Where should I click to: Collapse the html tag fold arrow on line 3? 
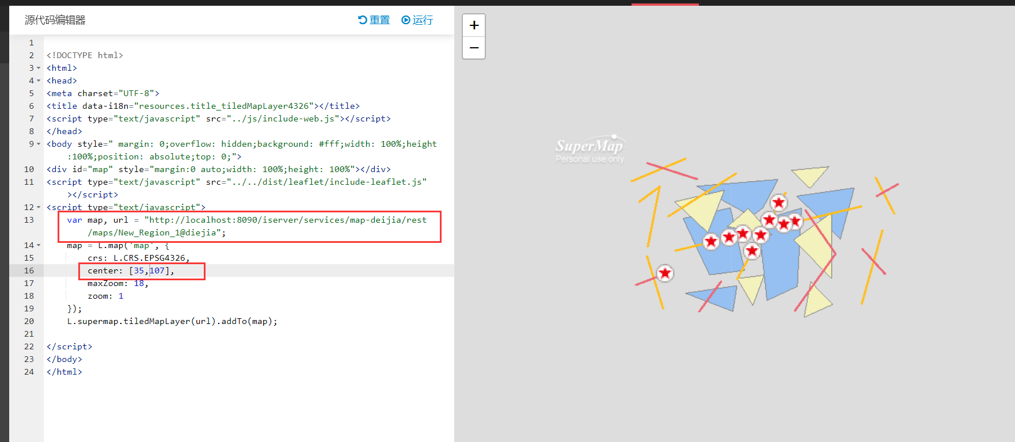[39, 68]
